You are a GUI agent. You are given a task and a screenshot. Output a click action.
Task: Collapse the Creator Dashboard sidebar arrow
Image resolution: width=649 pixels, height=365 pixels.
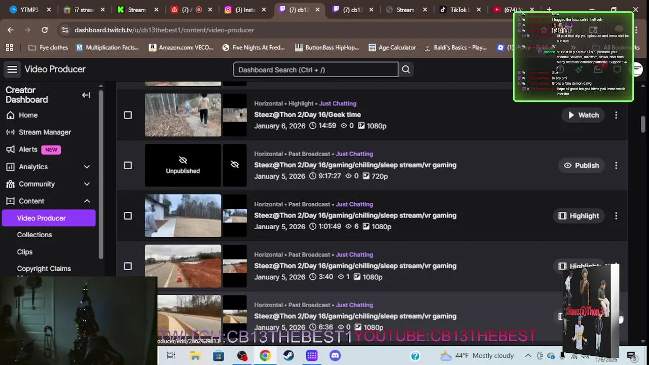point(86,95)
